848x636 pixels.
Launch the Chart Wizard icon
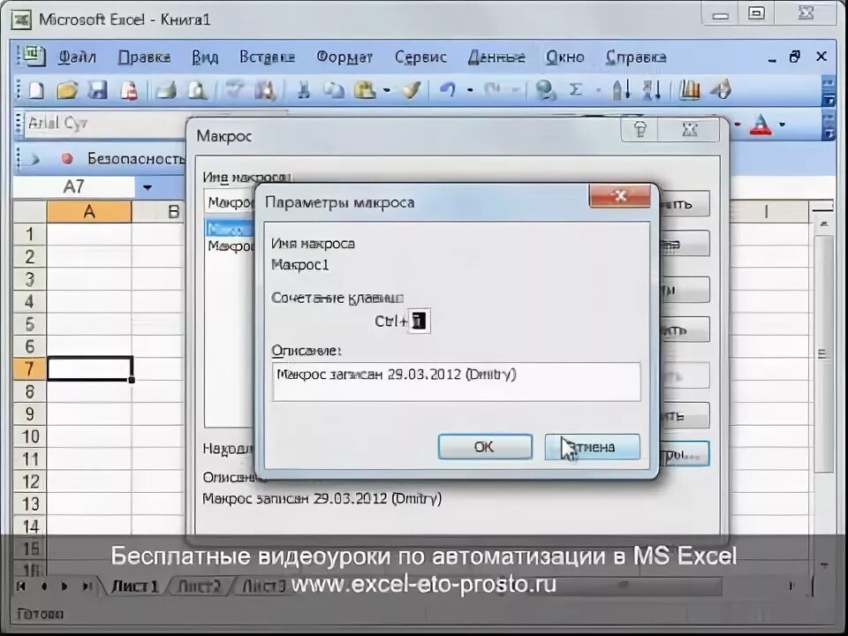[689, 90]
